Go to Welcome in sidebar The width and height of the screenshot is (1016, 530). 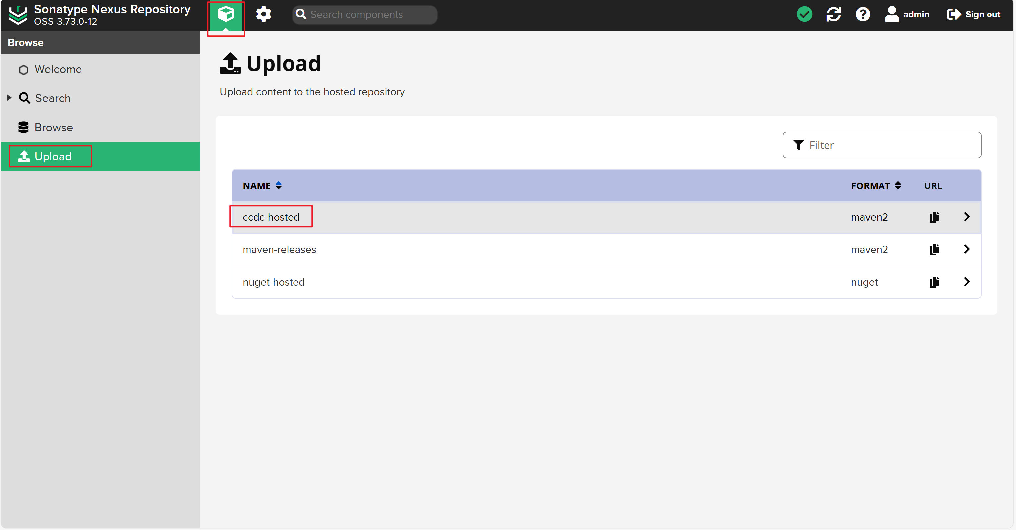click(100, 69)
